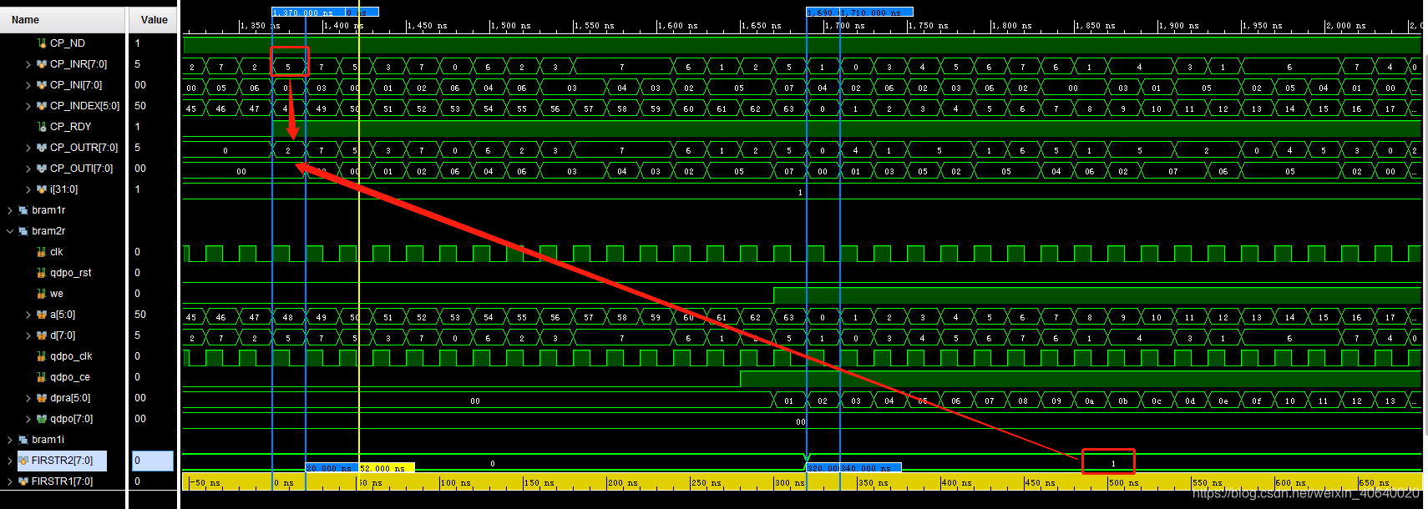Click the CP_ND signal icon

coord(42,43)
